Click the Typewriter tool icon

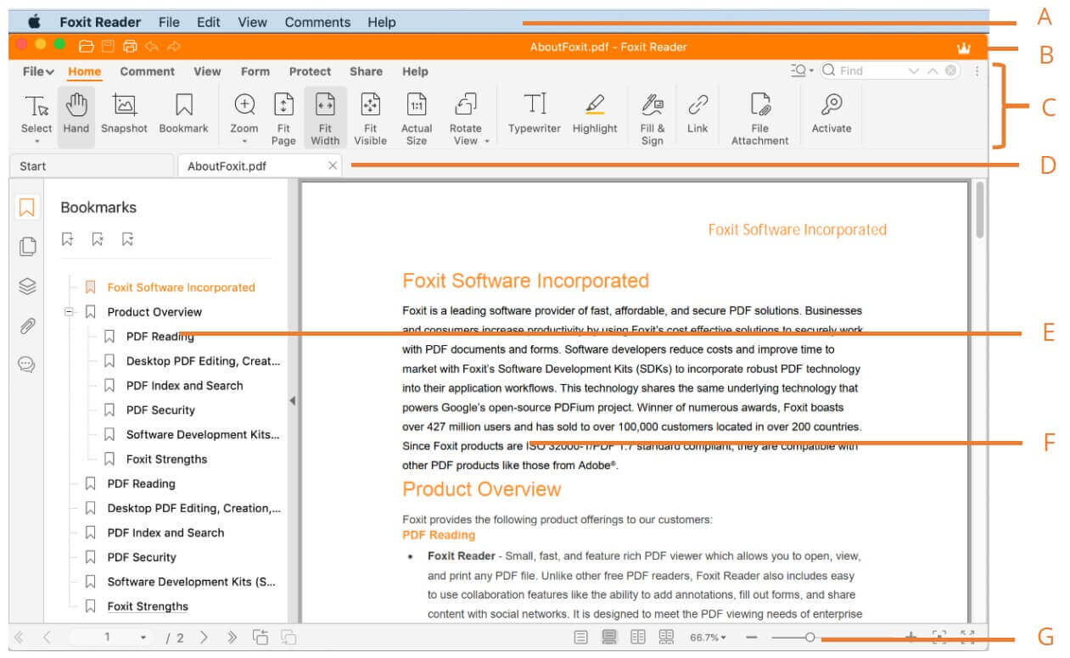535,114
